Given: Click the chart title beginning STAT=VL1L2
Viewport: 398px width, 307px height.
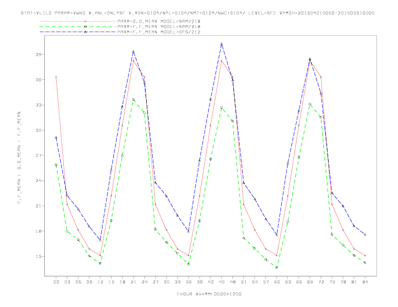Looking at the screenshot, I should click(x=197, y=13).
